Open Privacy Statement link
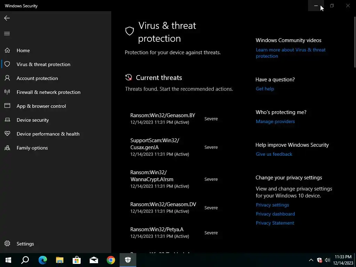The height and width of the screenshot is (267, 356). (x=275, y=223)
